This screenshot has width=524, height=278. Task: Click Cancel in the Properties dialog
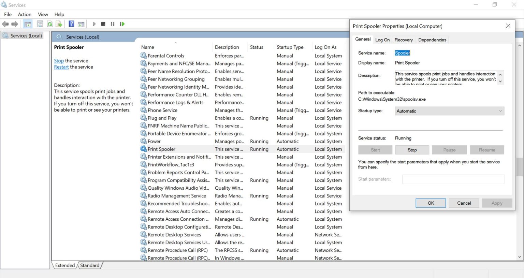point(464,203)
